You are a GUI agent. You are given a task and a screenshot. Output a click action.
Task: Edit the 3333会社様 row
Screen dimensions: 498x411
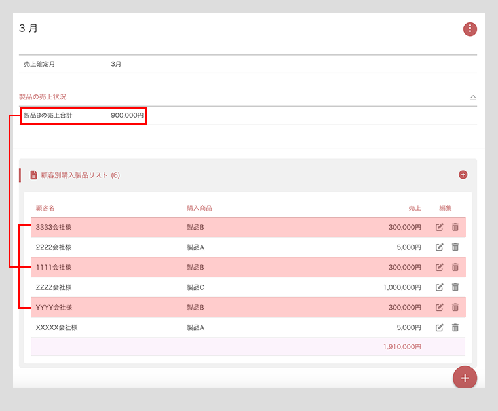[440, 228]
